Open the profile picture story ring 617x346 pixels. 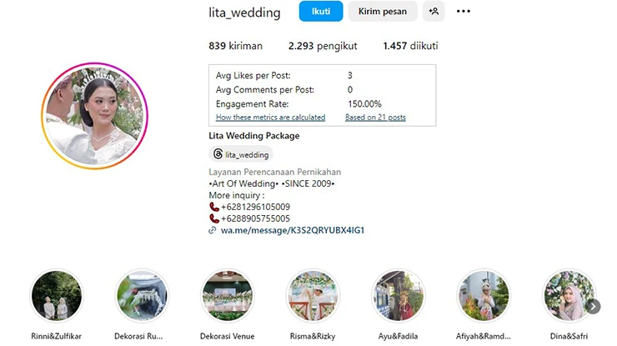tap(94, 116)
